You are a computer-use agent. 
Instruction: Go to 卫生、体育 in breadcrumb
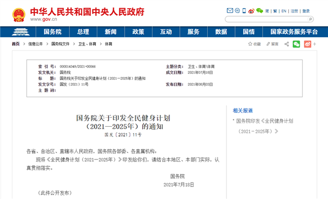click(x=87, y=44)
